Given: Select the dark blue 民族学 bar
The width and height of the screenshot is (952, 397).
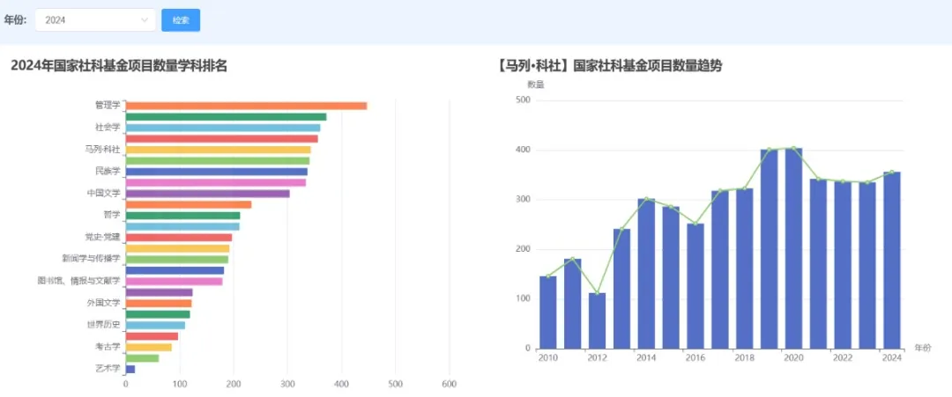Looking at the screenshot, I should 216,172.
